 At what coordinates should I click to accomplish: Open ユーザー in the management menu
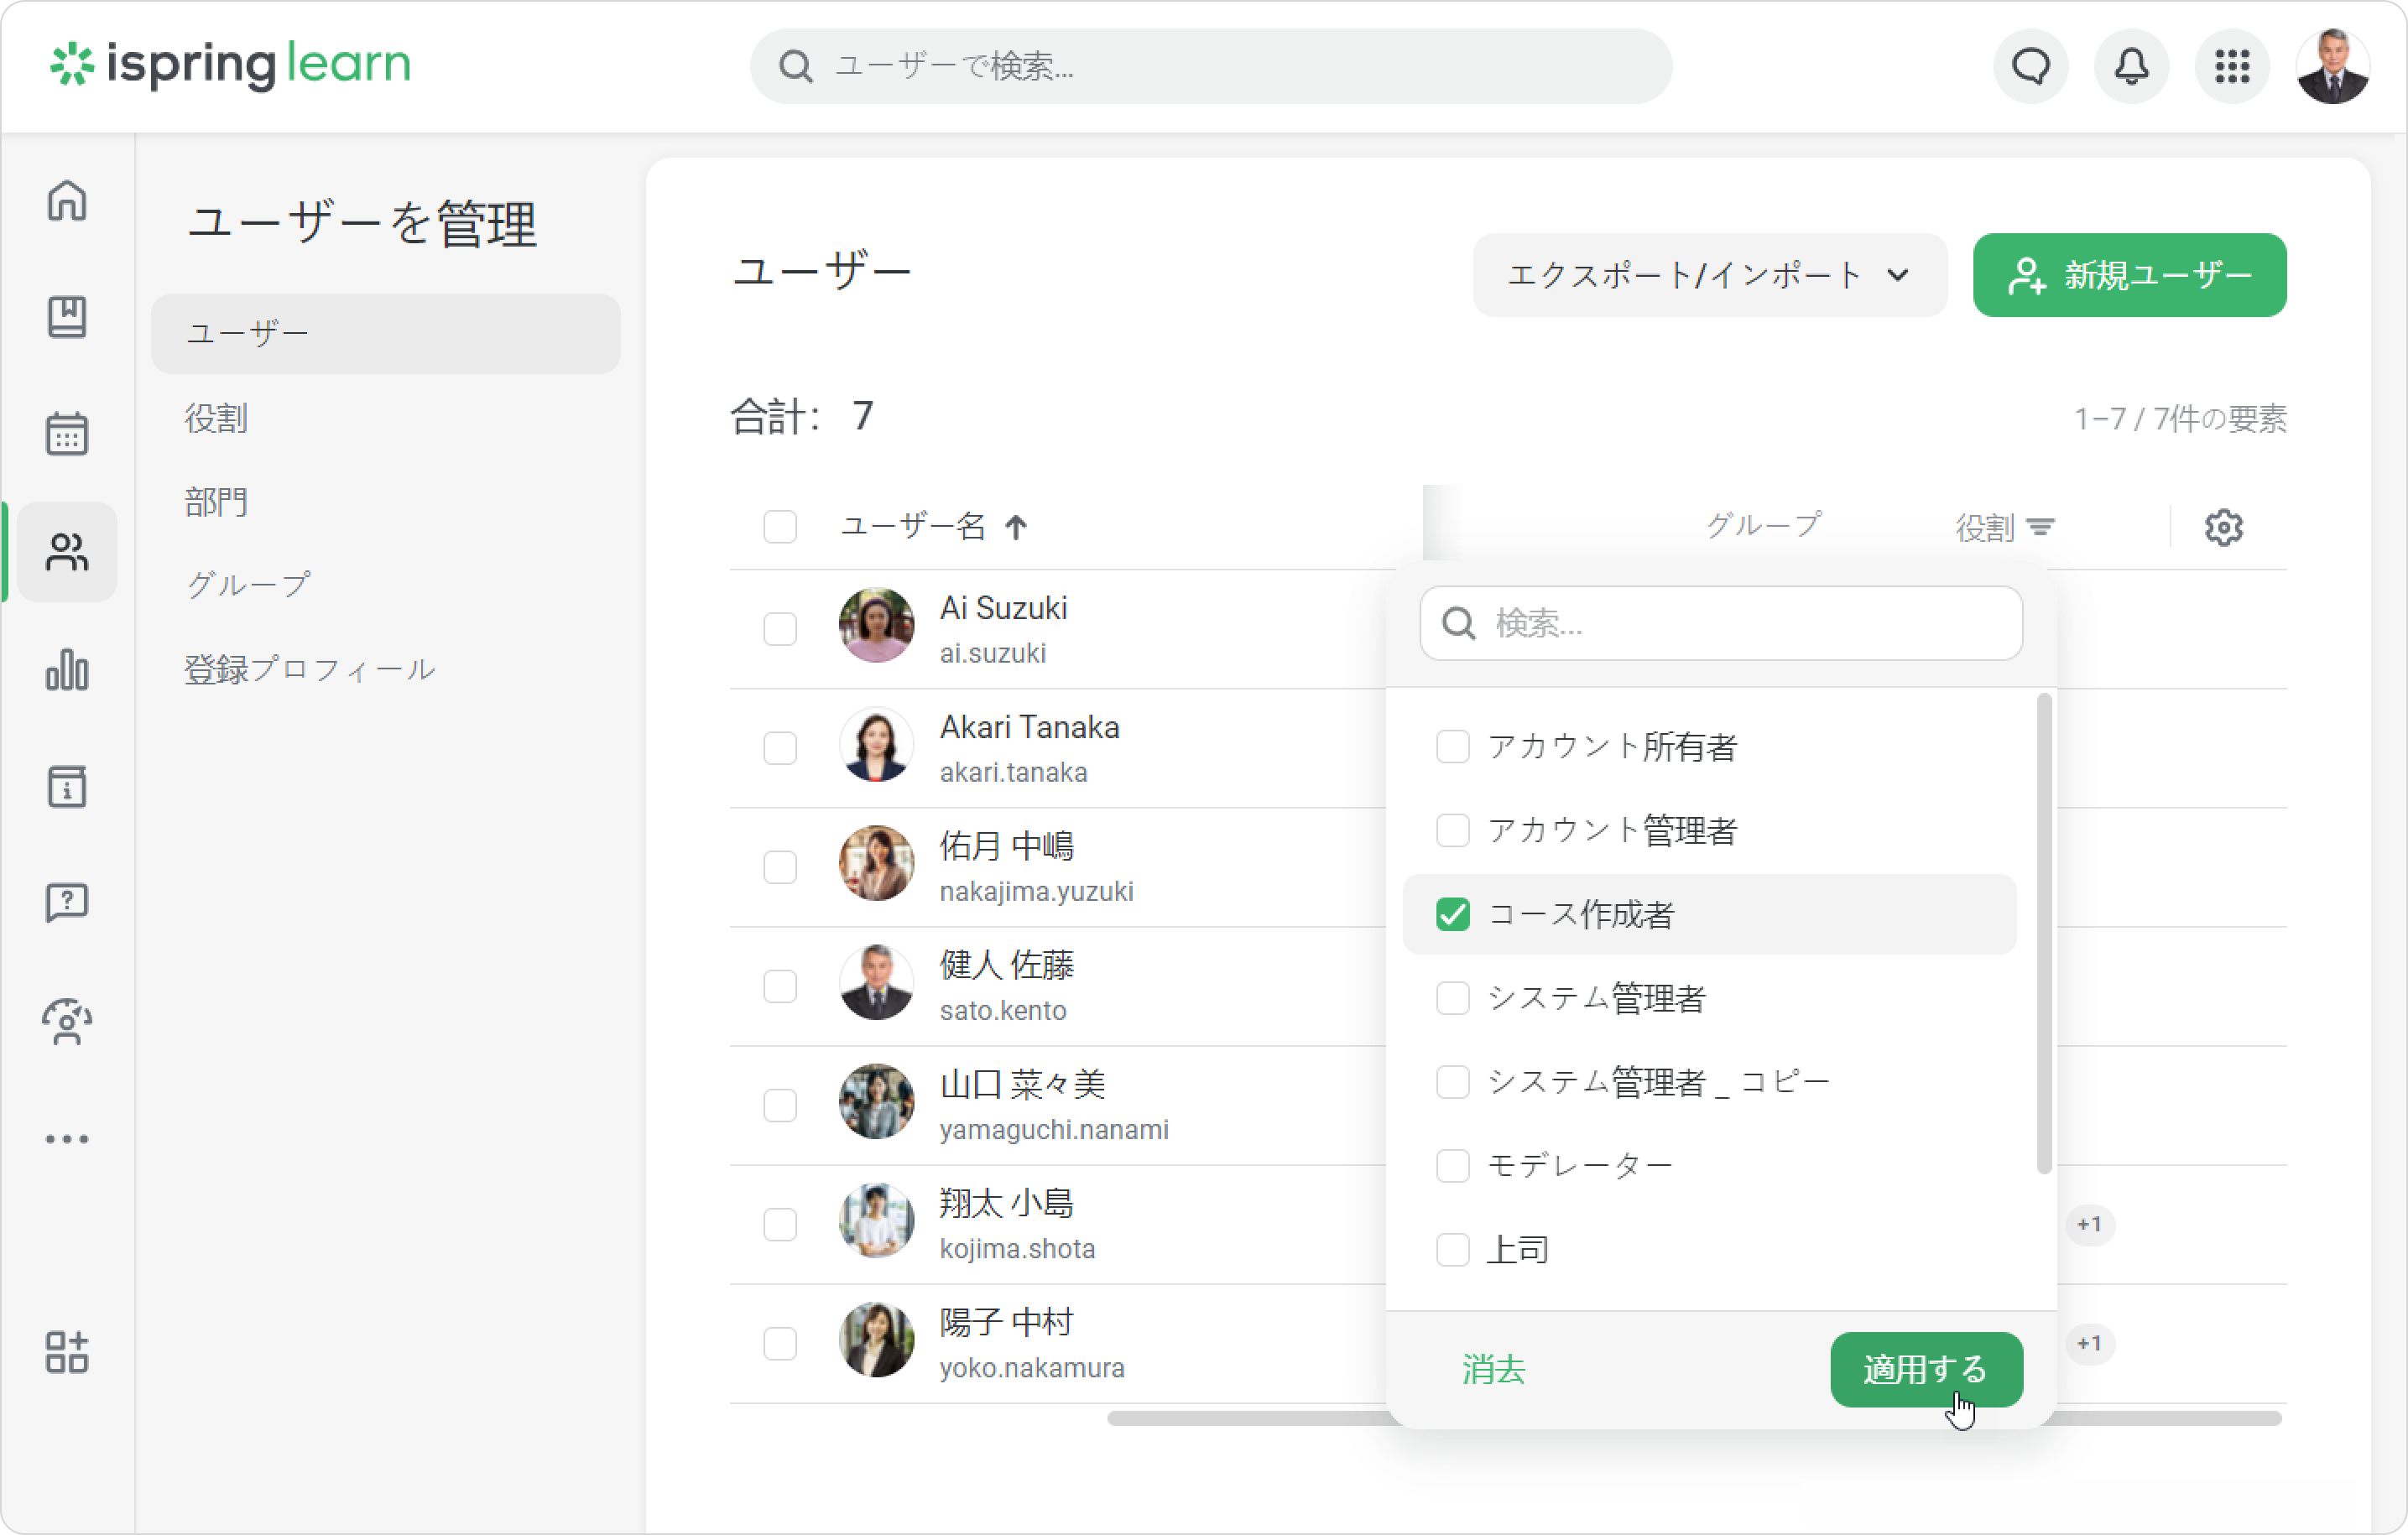click(385, 333)
